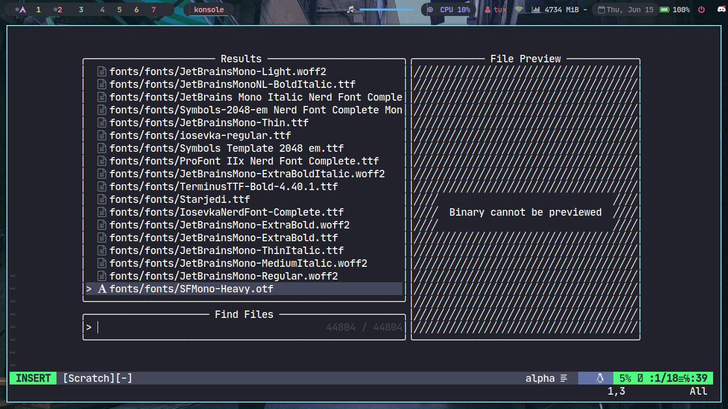Open the power menu icon
728x409 pixels.
tap(701, 10)
